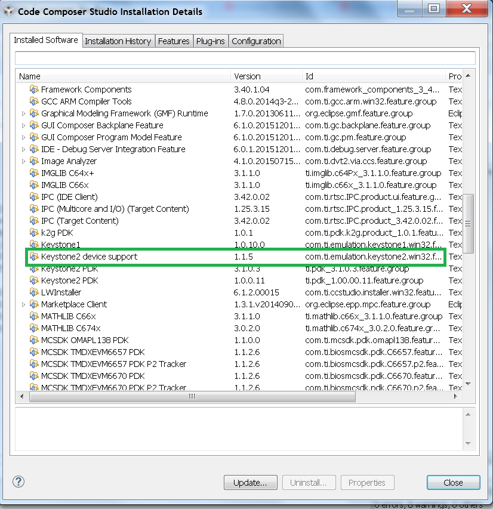Click the LWInstaller feature icon
The height and width of the screenshot is (509, 493).
[34, 292]
